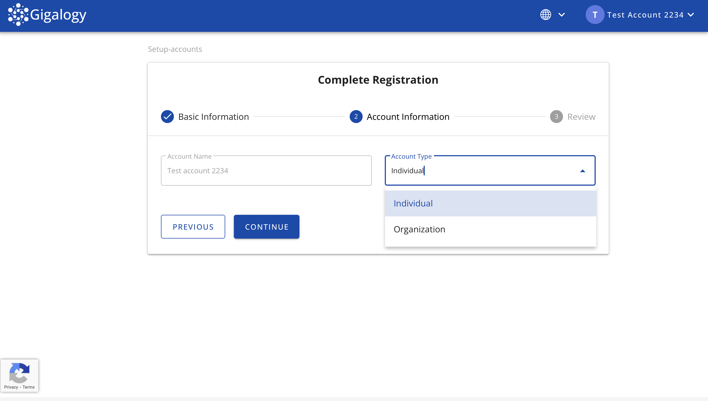The image size is (708, 401).
Task: Click the CONTINUE button
Action: [267, 226]
